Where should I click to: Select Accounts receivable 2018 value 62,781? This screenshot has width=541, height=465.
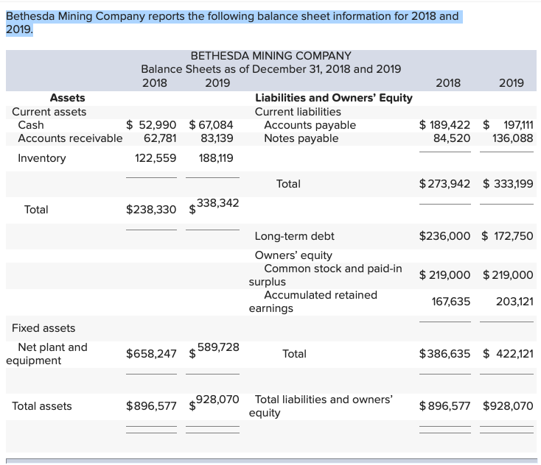[x=160, y=138]
